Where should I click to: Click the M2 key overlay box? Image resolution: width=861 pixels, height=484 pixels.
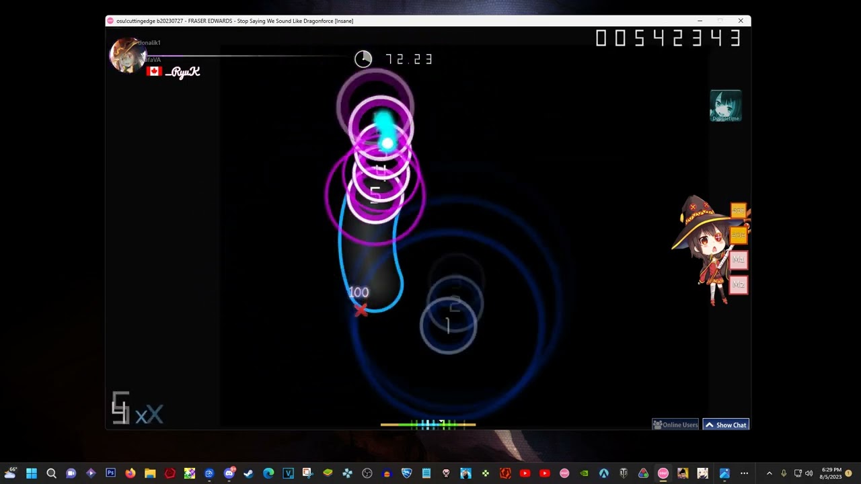(x=739, y=285)
